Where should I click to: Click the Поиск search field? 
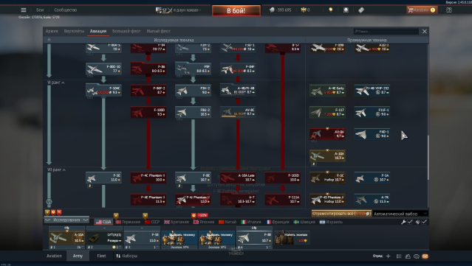(386, 31)
